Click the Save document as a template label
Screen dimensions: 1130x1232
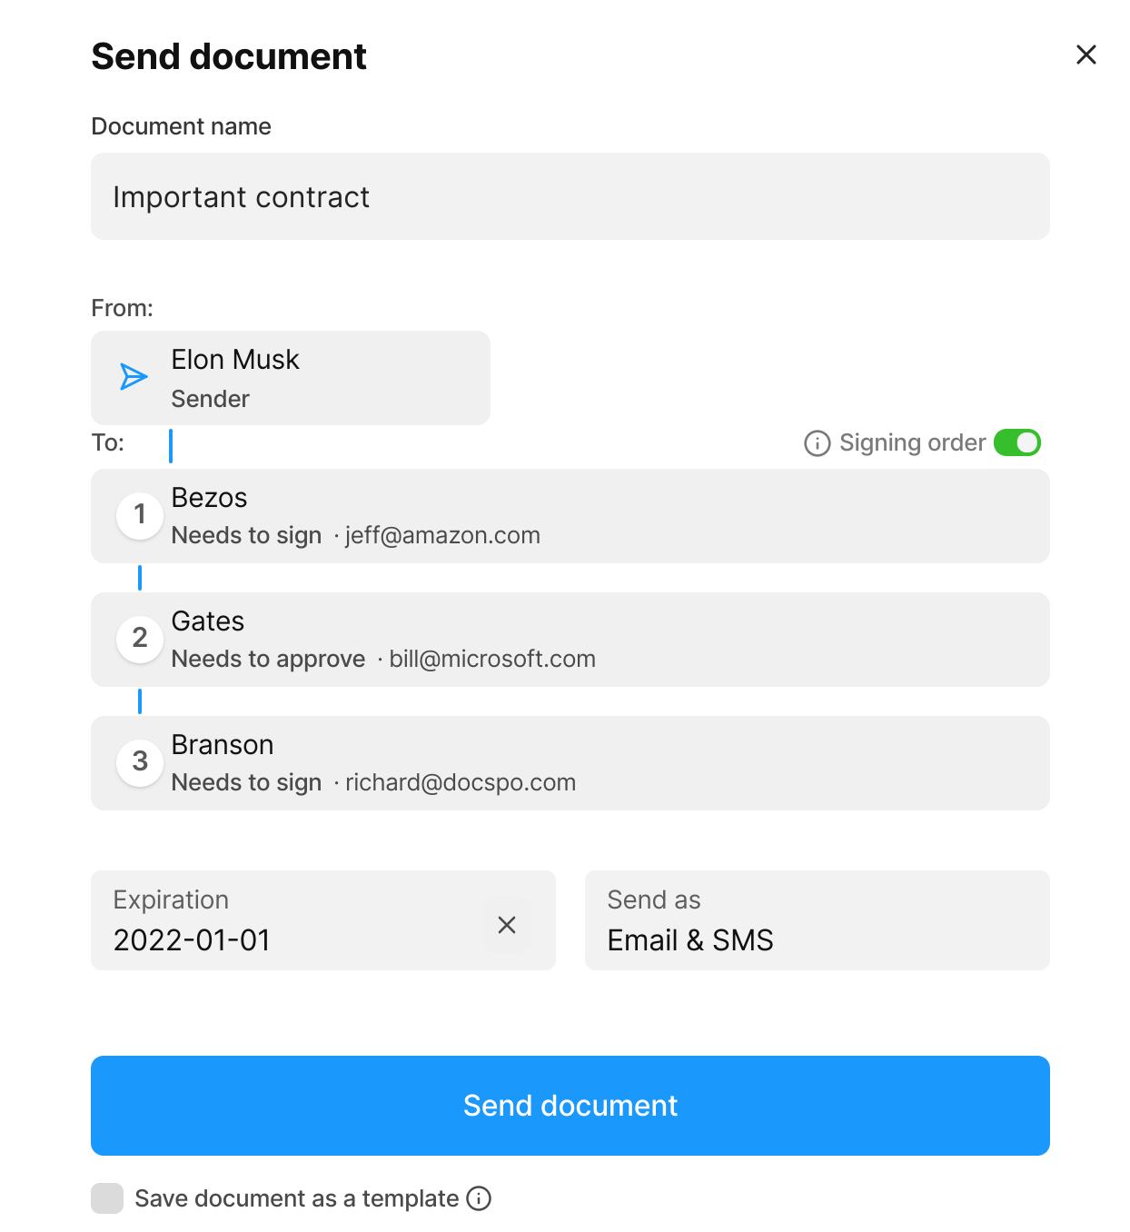(x=296, y=1198)
